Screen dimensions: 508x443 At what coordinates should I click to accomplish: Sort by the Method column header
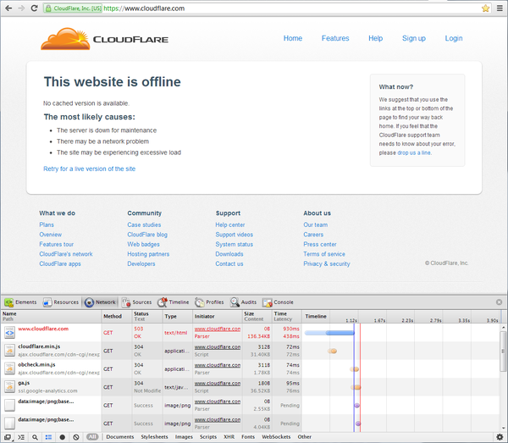(x=117, y=316)
